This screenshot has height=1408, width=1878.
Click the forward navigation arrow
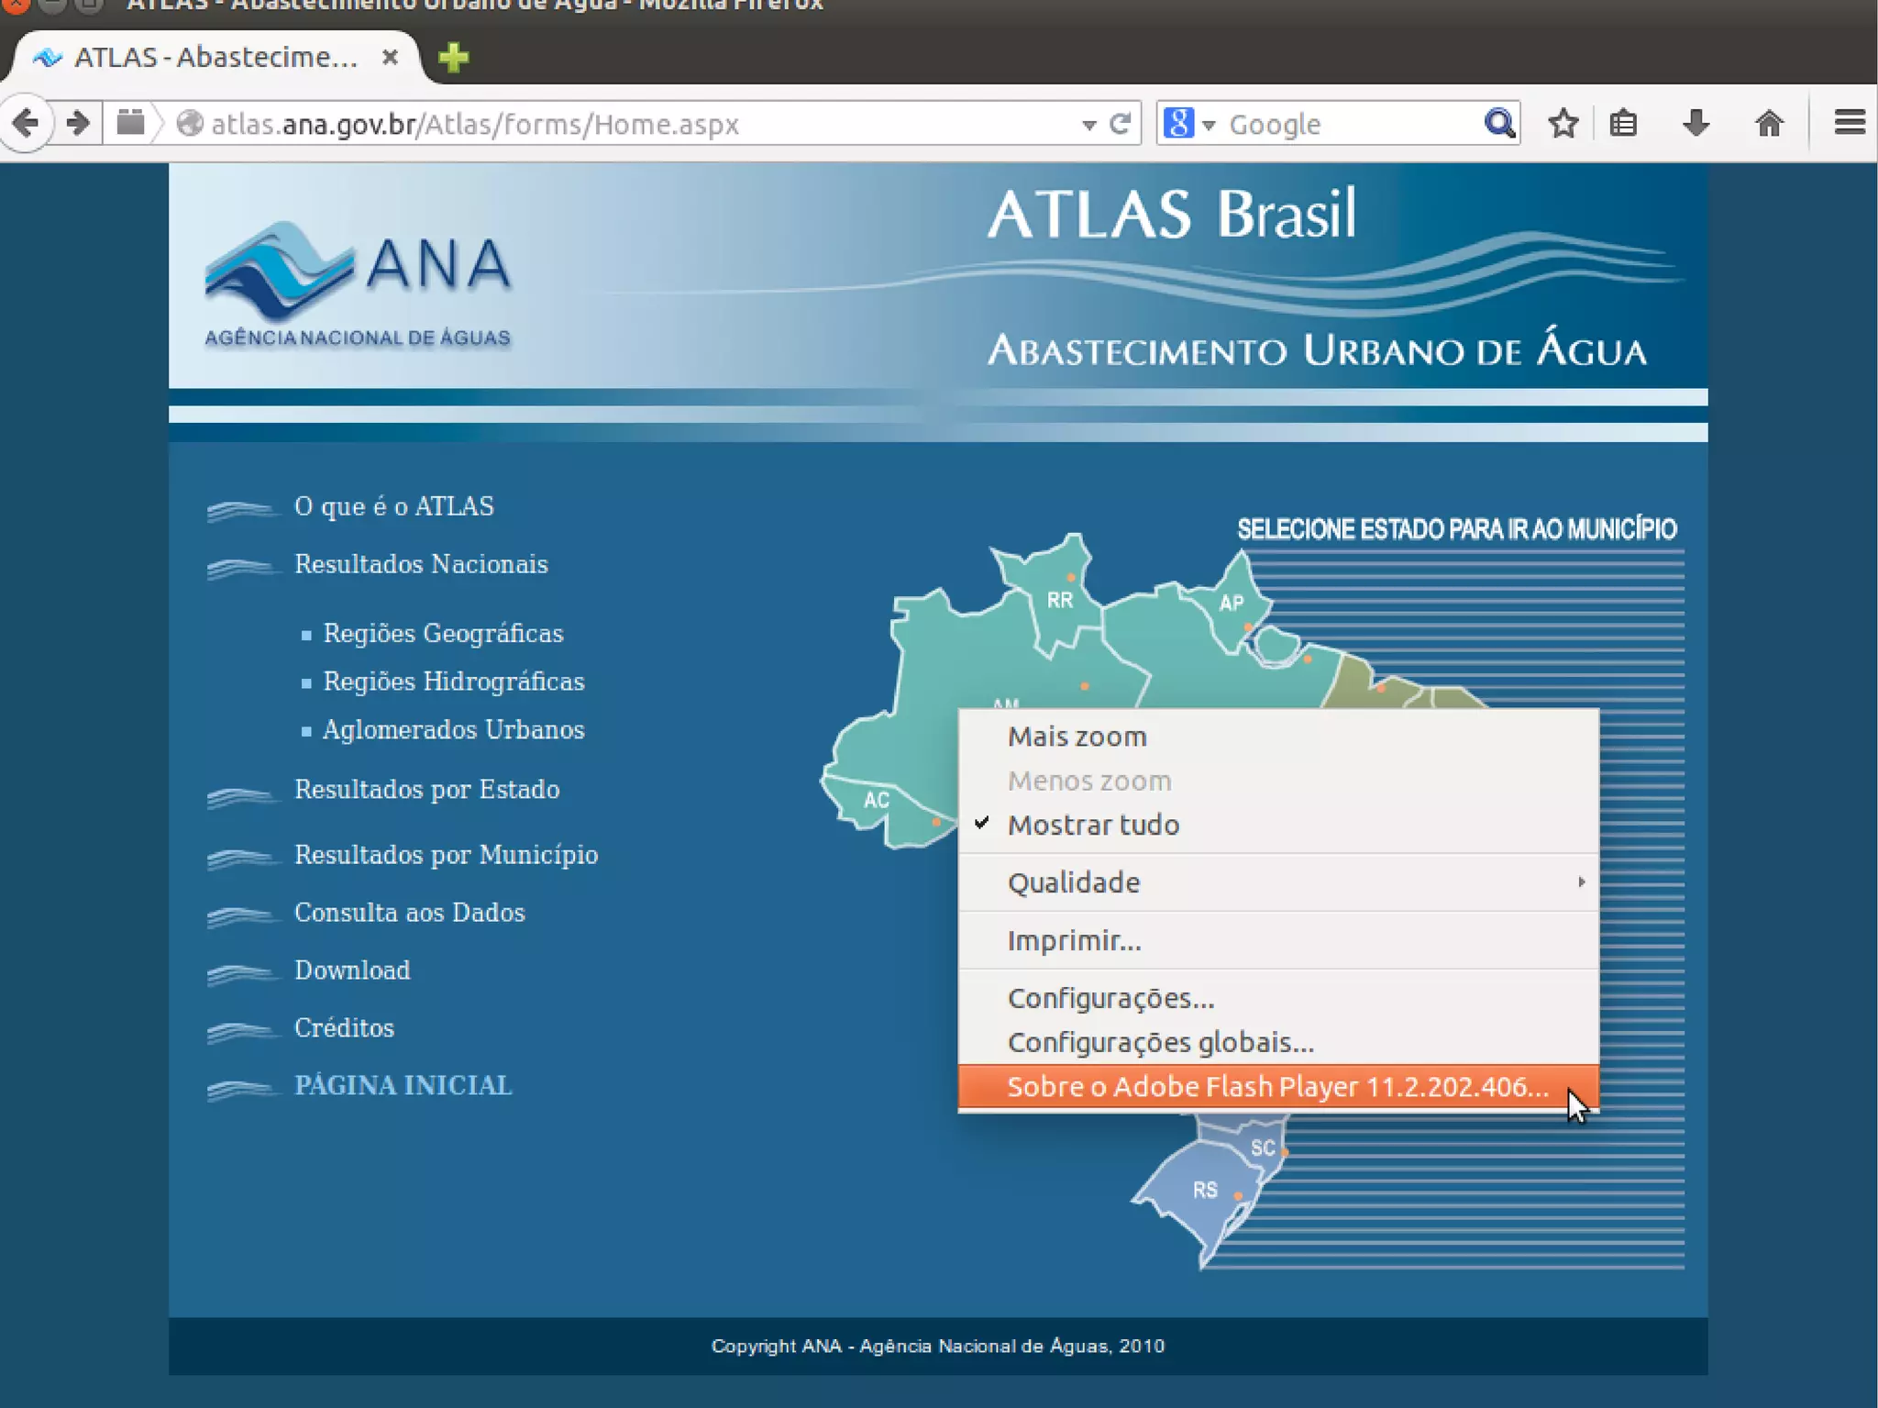79,123
